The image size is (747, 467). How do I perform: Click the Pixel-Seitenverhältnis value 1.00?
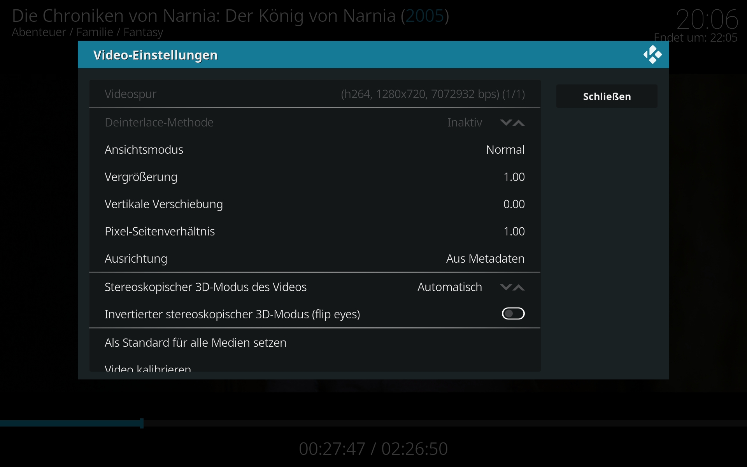(514, 231)
